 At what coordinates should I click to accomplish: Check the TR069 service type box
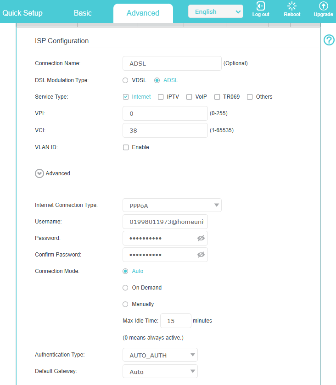[x=217, y=97]
